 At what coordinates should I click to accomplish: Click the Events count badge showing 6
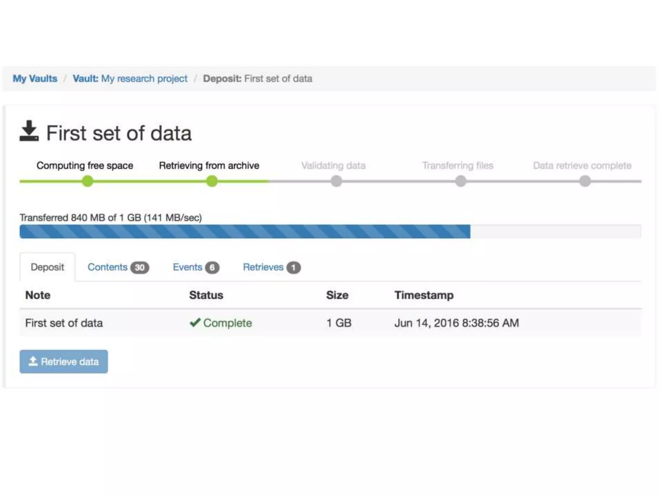click(x=212, y=267)
